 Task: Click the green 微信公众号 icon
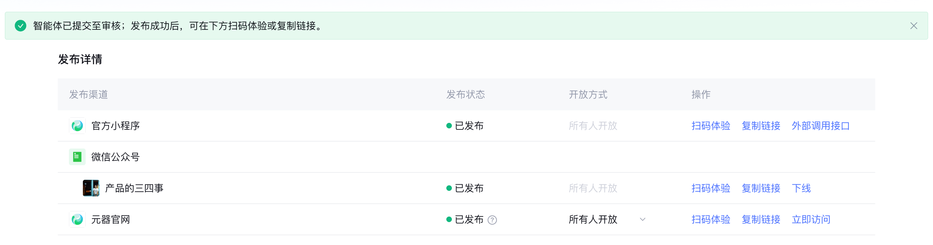click(77, 157)
